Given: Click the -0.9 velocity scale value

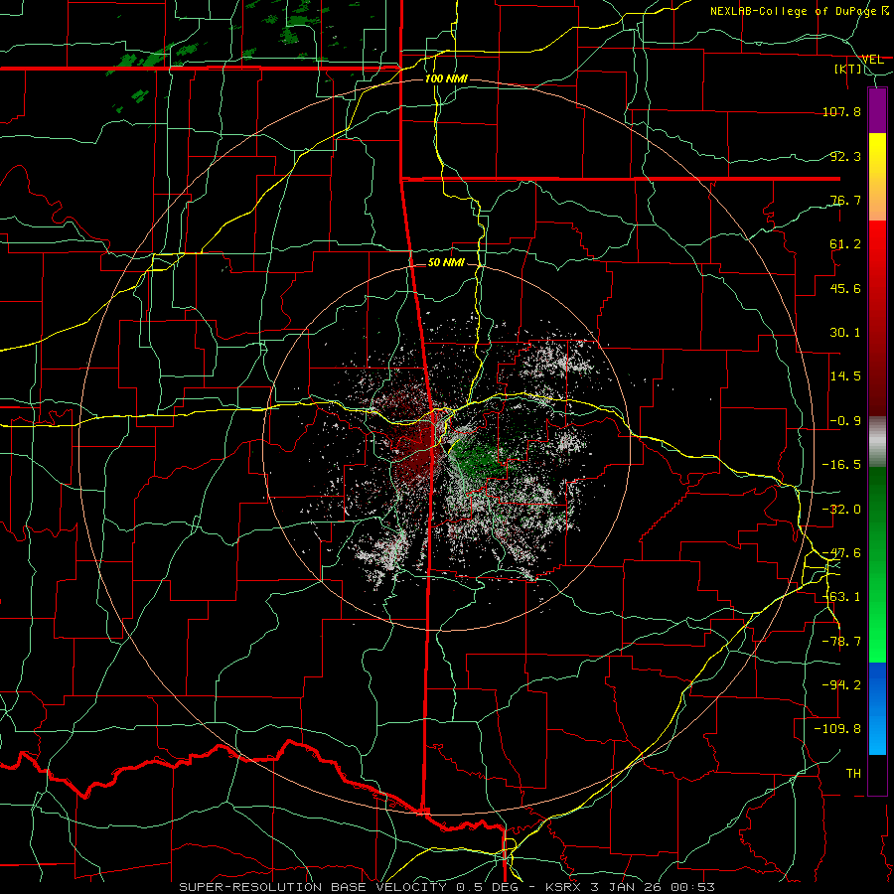Looking at the screenshot, I should coord(845,420).
